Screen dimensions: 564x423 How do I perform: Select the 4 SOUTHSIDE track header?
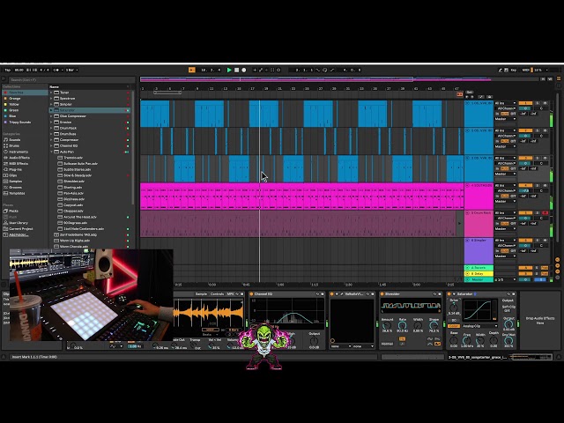pos(479,197)
